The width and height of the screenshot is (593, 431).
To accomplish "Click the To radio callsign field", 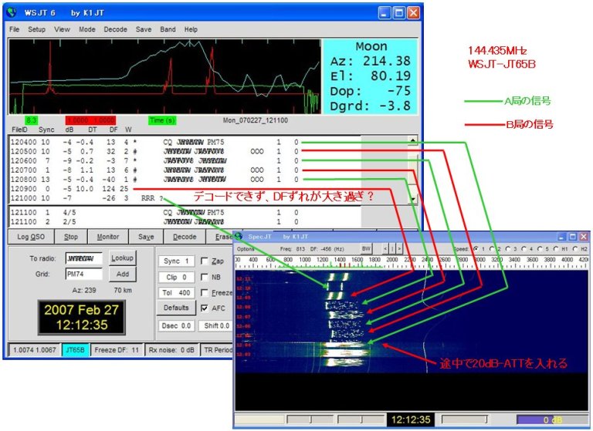I will coord(83,259).
